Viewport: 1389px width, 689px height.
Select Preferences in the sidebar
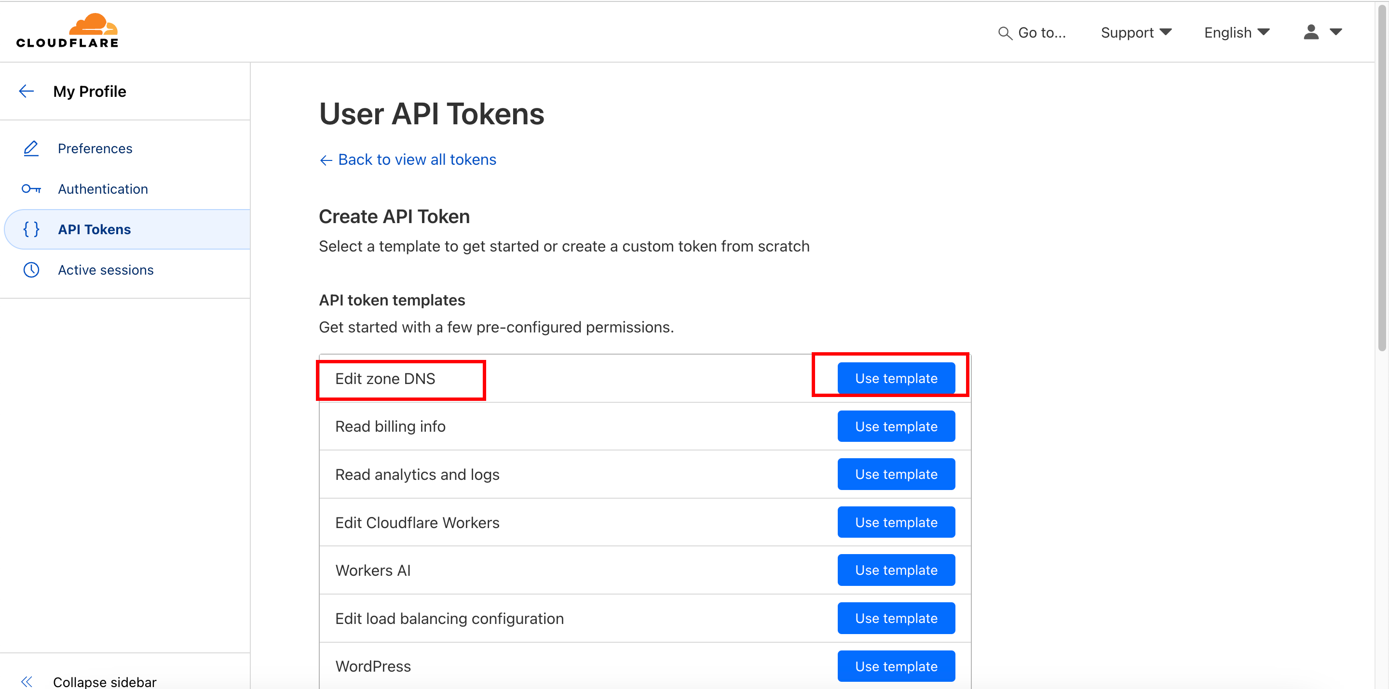[95, 148]
